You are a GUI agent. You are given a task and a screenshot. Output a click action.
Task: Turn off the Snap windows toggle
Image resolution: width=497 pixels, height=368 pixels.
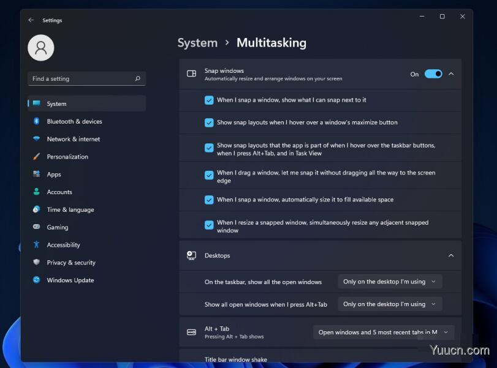tap(433, 74)
